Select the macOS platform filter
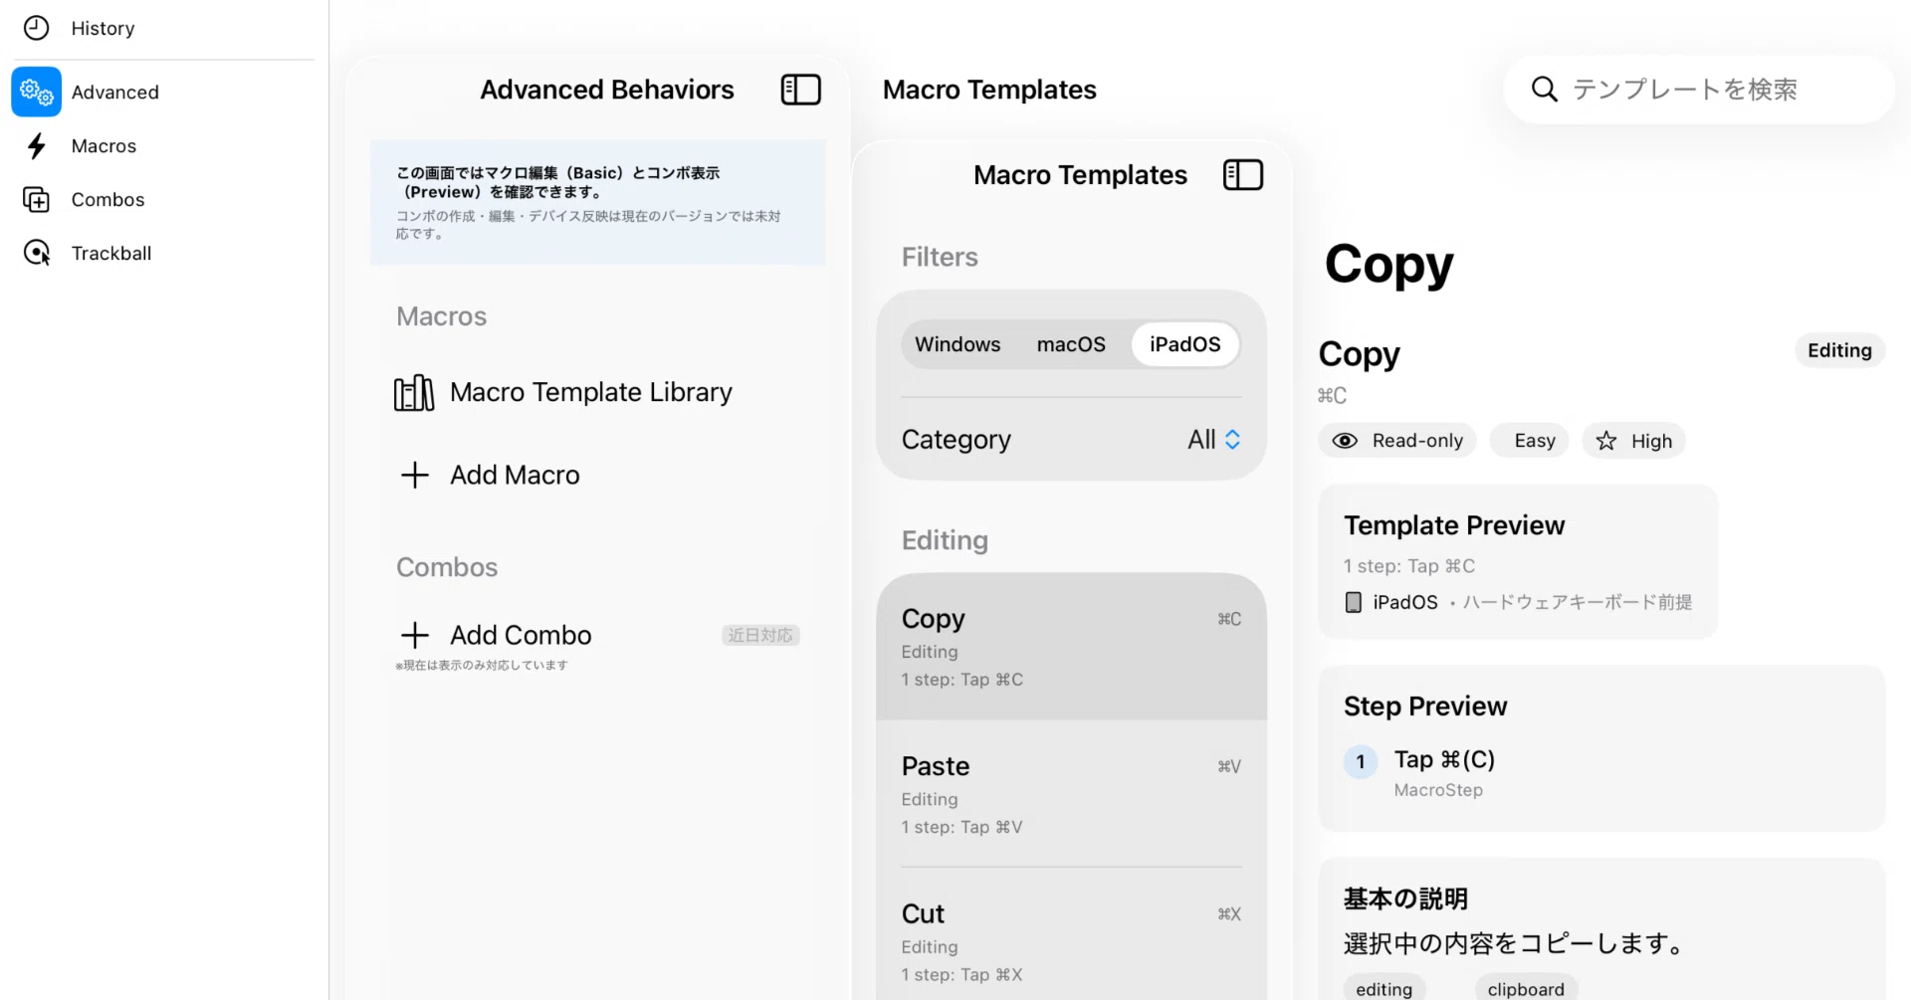1911x1000 pixels. click(x=1071, y=344)
